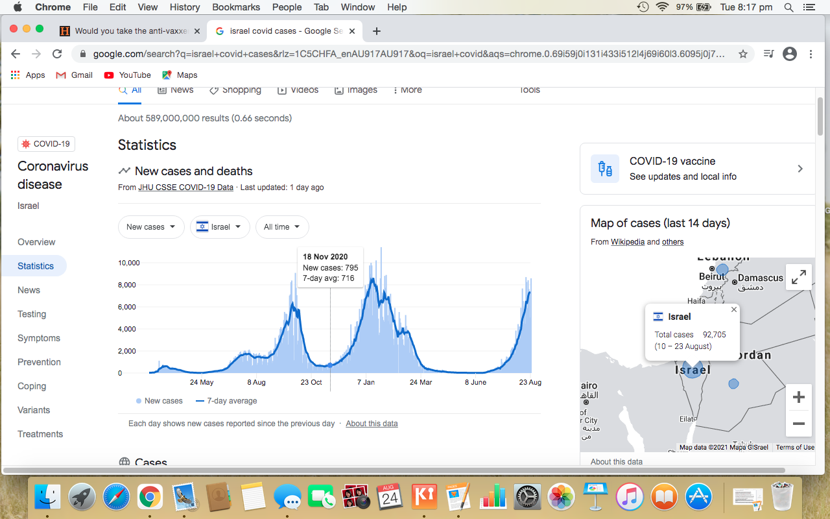Open Finder from the Dock
The image size is (830, 519).
click(x=47, y=498)
